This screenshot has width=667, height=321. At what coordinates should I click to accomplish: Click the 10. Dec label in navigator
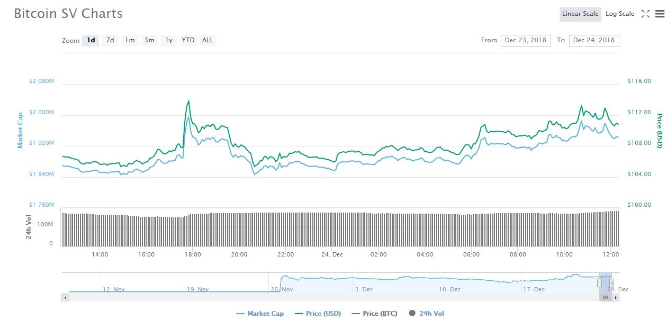click(449, 289)
